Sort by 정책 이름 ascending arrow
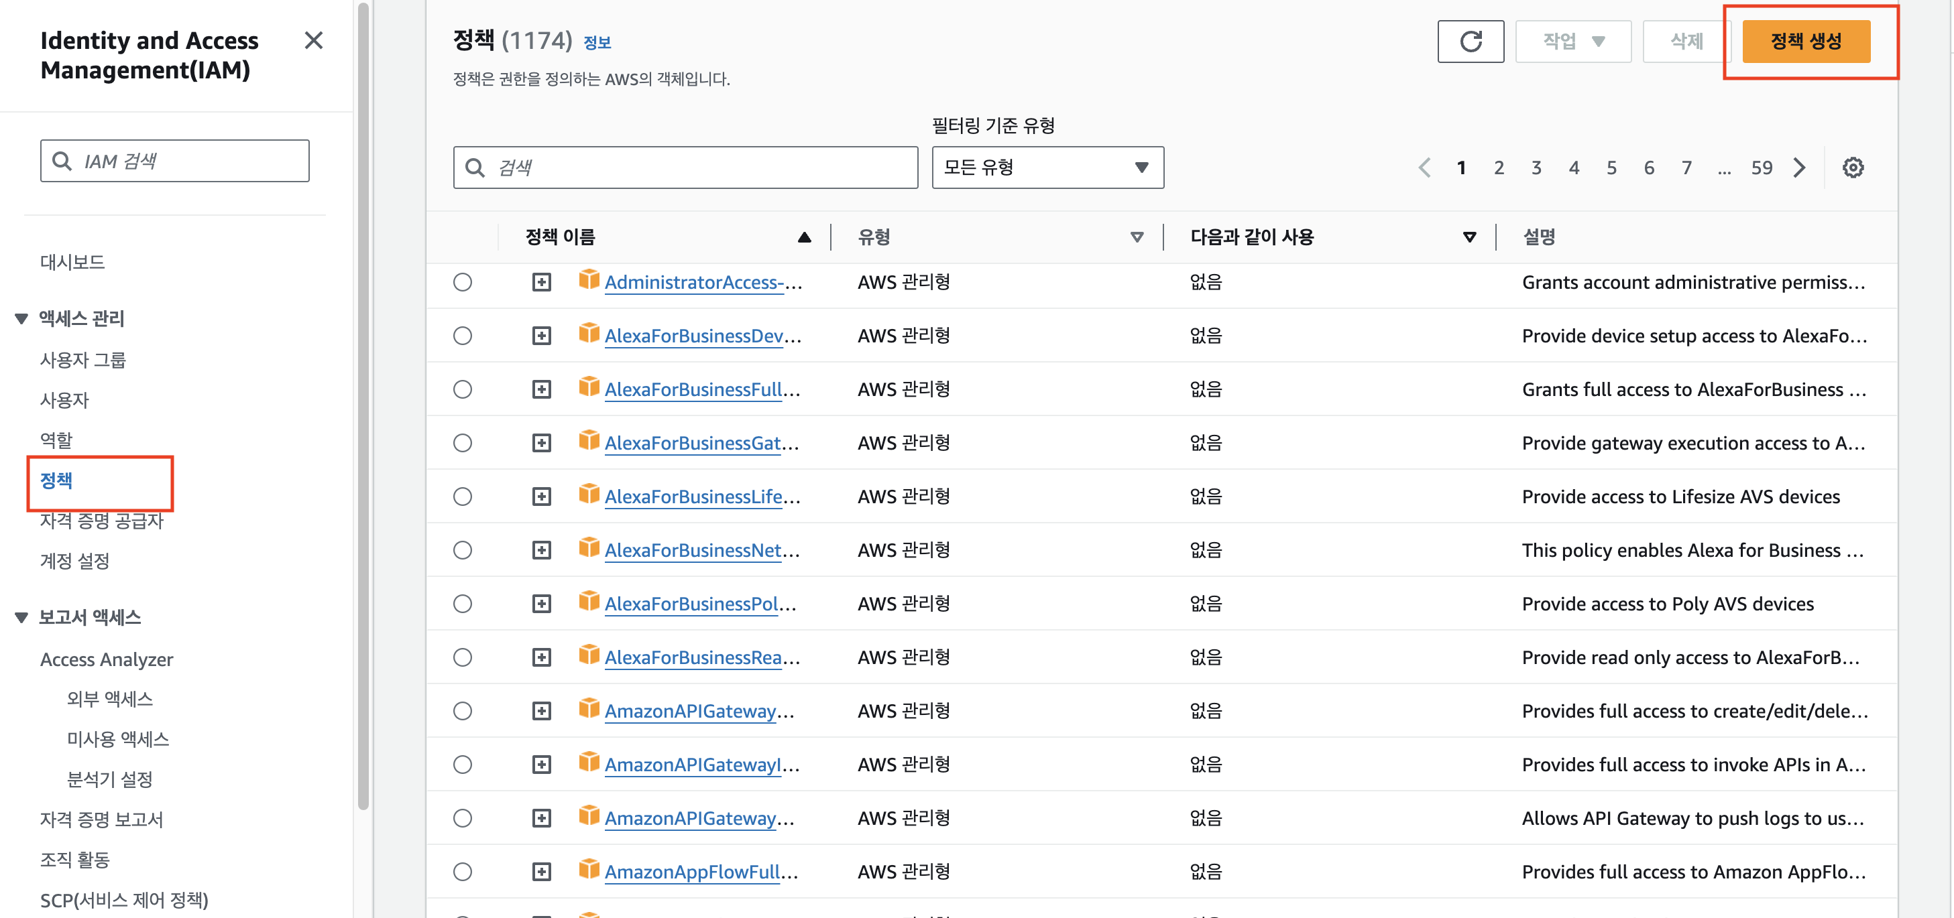 pos(804,237)
